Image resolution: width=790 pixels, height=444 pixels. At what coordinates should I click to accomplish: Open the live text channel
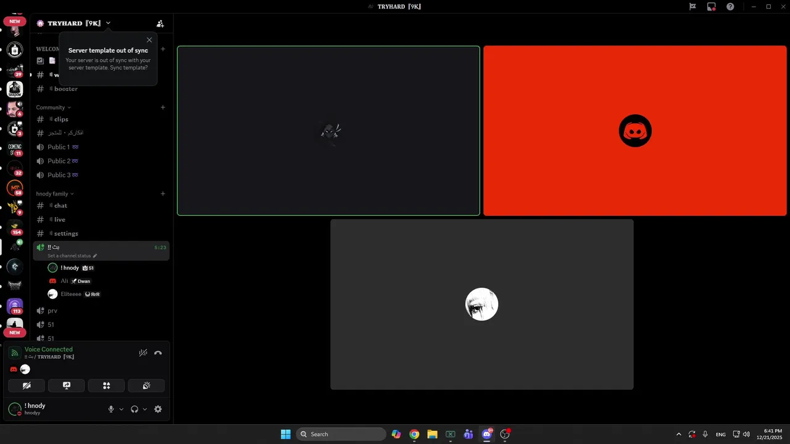tap(101, 220)
